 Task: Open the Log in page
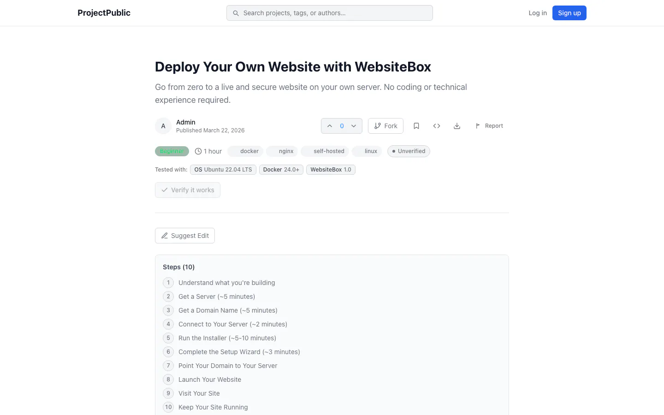point(538,13)
